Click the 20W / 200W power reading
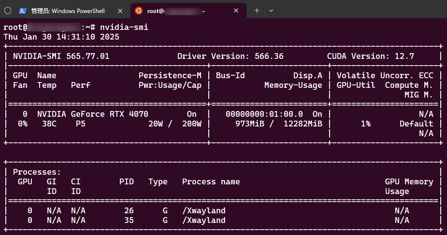The width and height of the screenshot is (447, 235). pyautogui.click(x=174, y=124)
